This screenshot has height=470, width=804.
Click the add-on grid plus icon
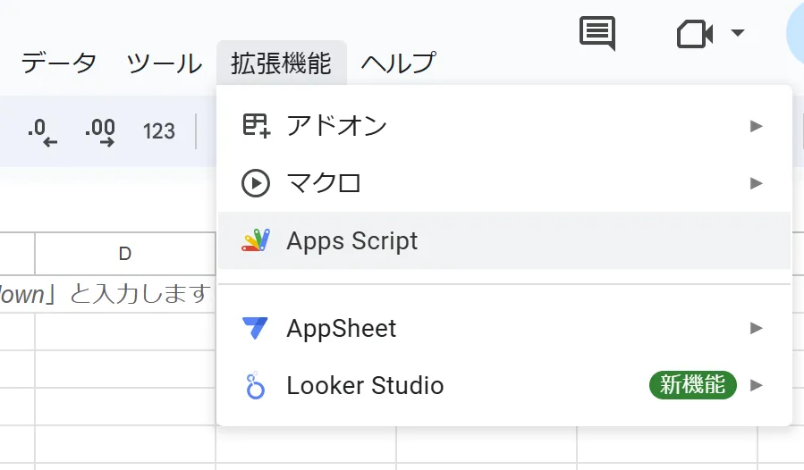(256, 126)
